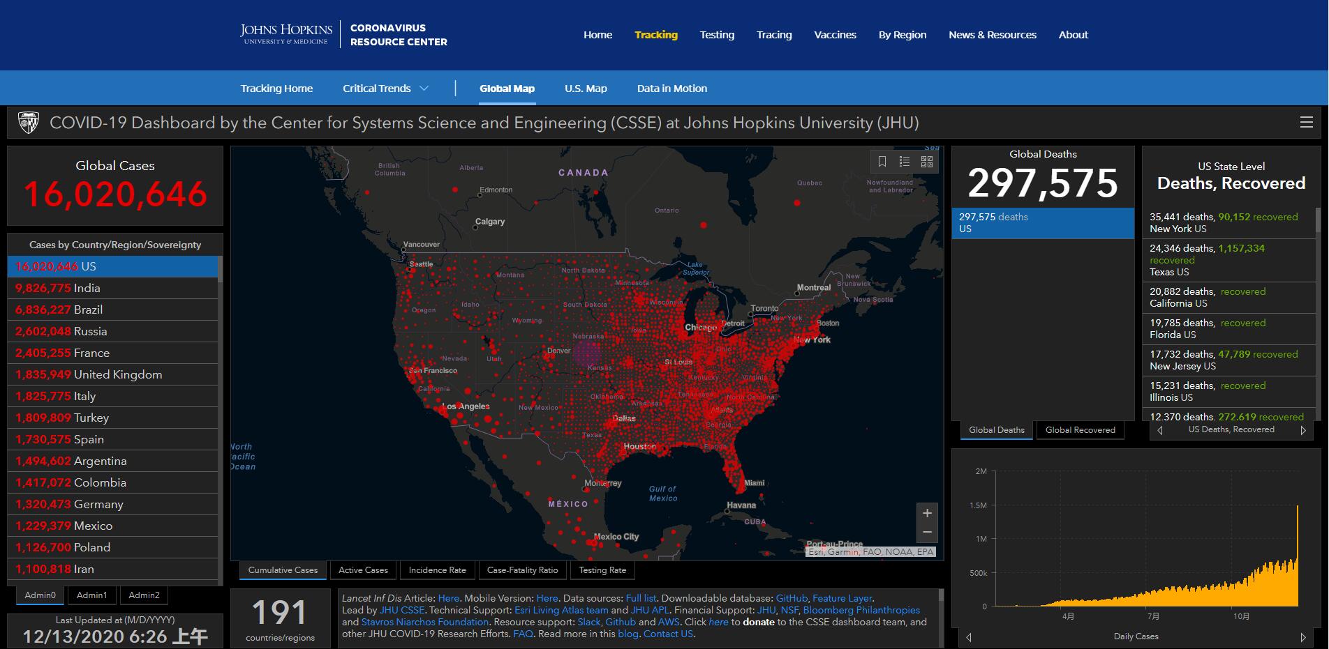Screen dimensions: 1329x649
Task: Go to next panel in US Deaths, Recovered
Action: point(1302,430)
